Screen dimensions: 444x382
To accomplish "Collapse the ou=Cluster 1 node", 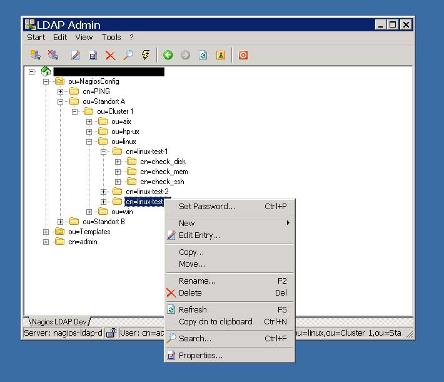I will pos(74,111).
